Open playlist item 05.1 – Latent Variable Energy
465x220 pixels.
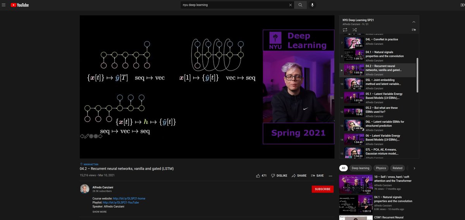pos(378,98)
